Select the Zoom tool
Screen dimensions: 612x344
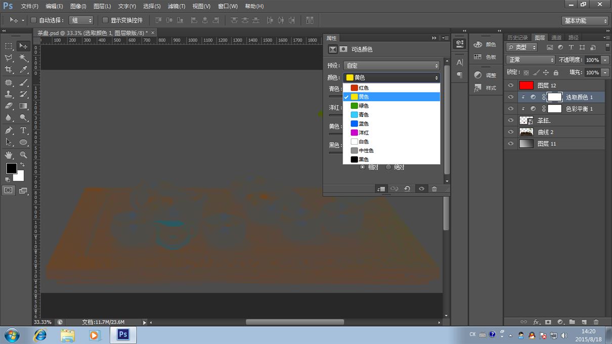click(23, 155)
